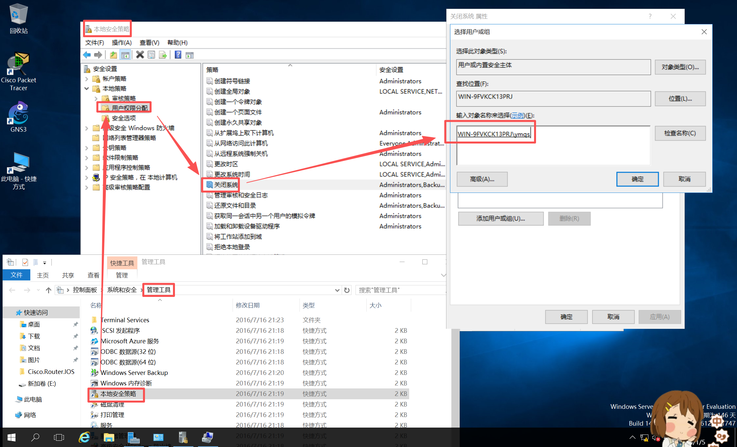Click the Properties toolbar icon

(x=151, y=55)
